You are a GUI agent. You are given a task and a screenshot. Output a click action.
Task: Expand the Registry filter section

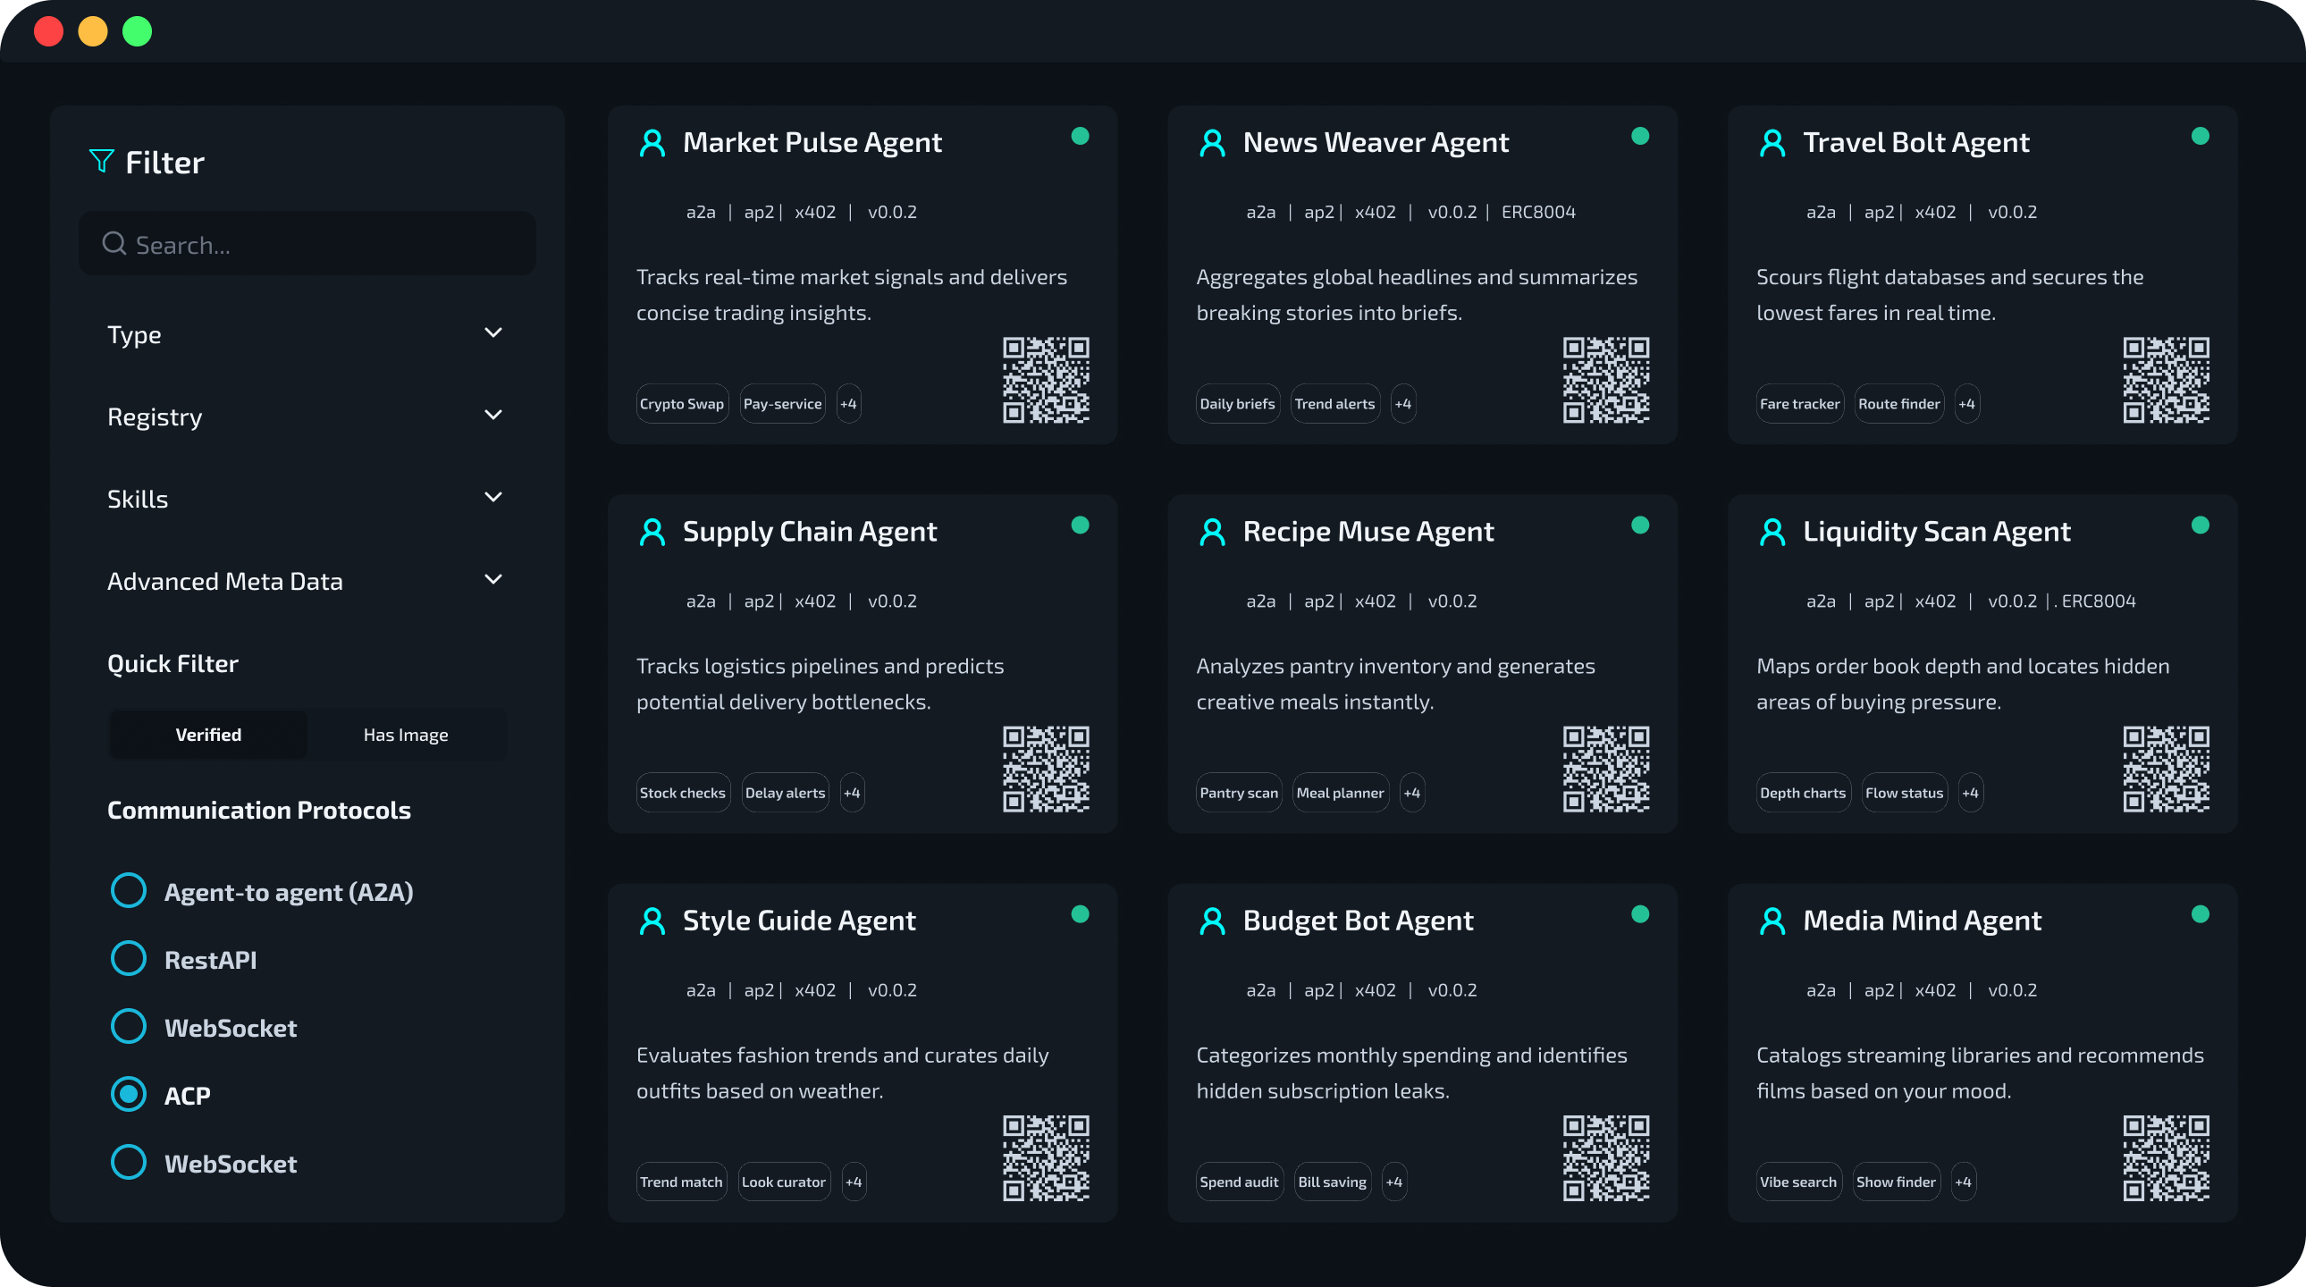click(x=492, y=416)
